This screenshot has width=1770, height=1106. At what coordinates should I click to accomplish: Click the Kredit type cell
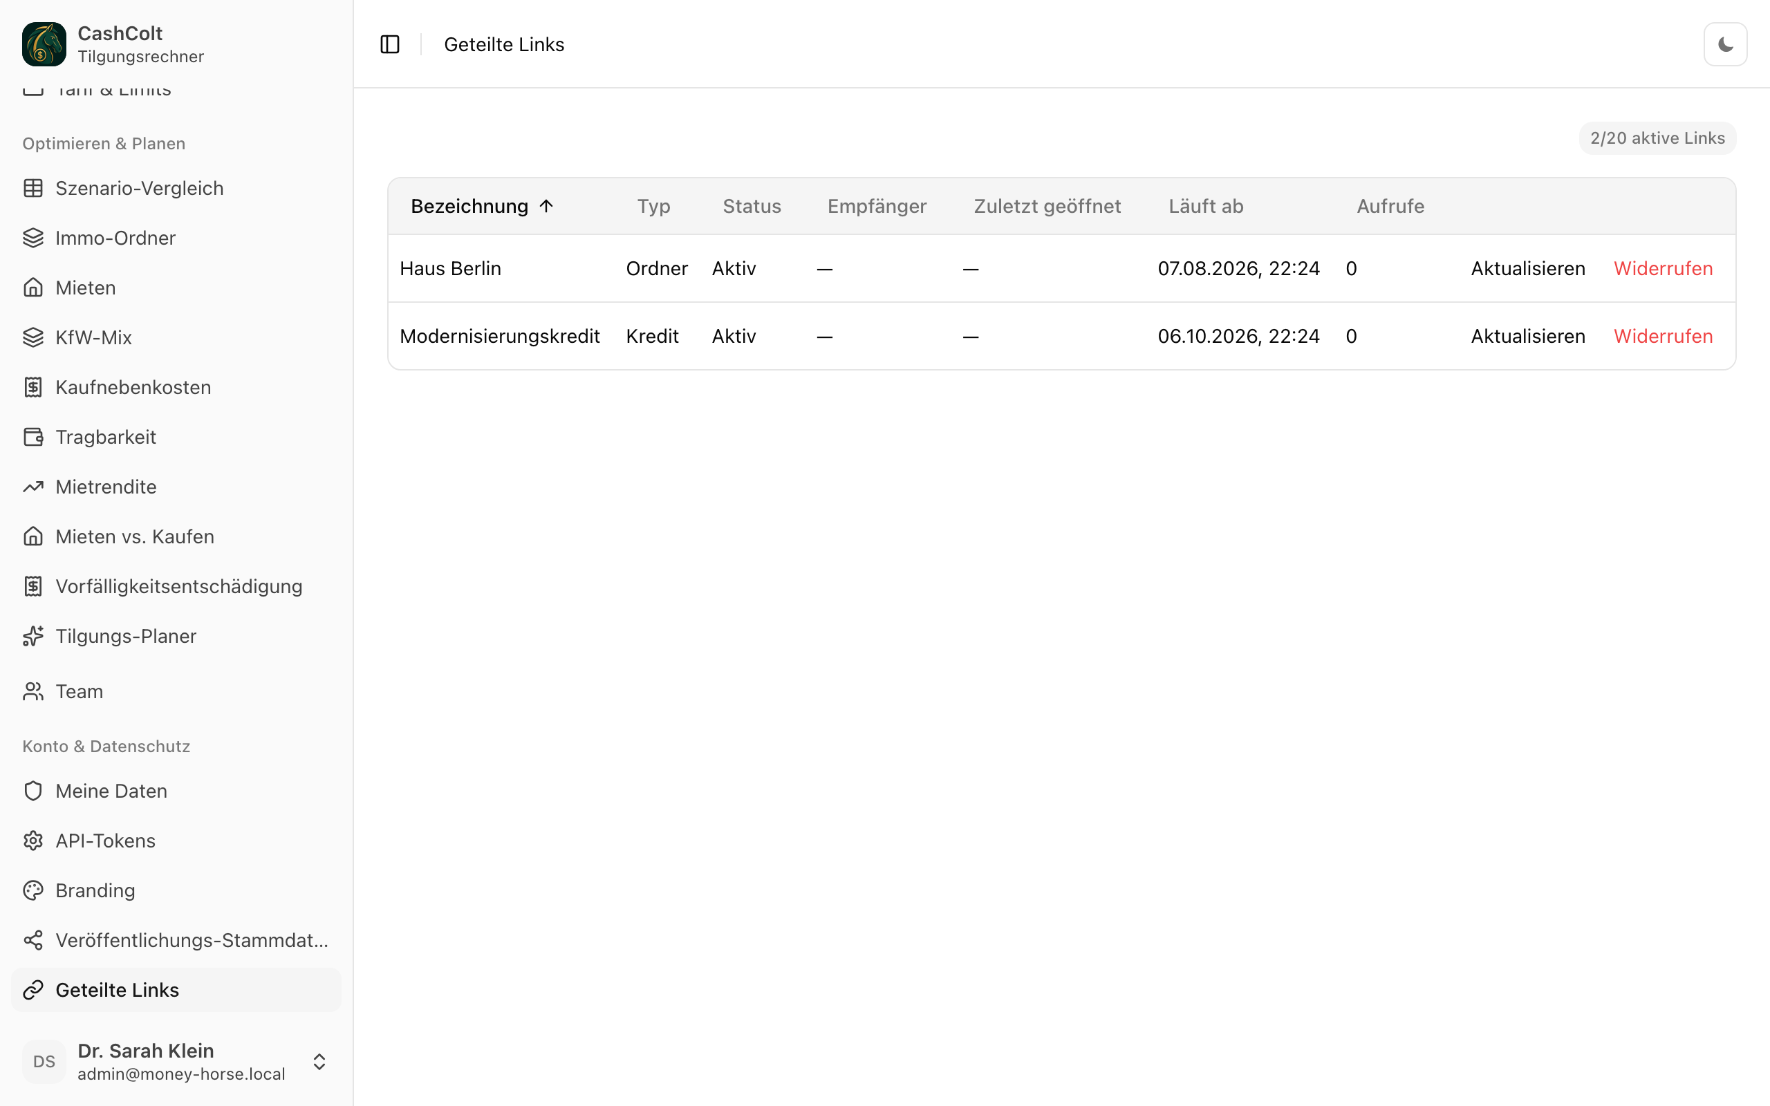pyautogui.click(x=653, y=336)
